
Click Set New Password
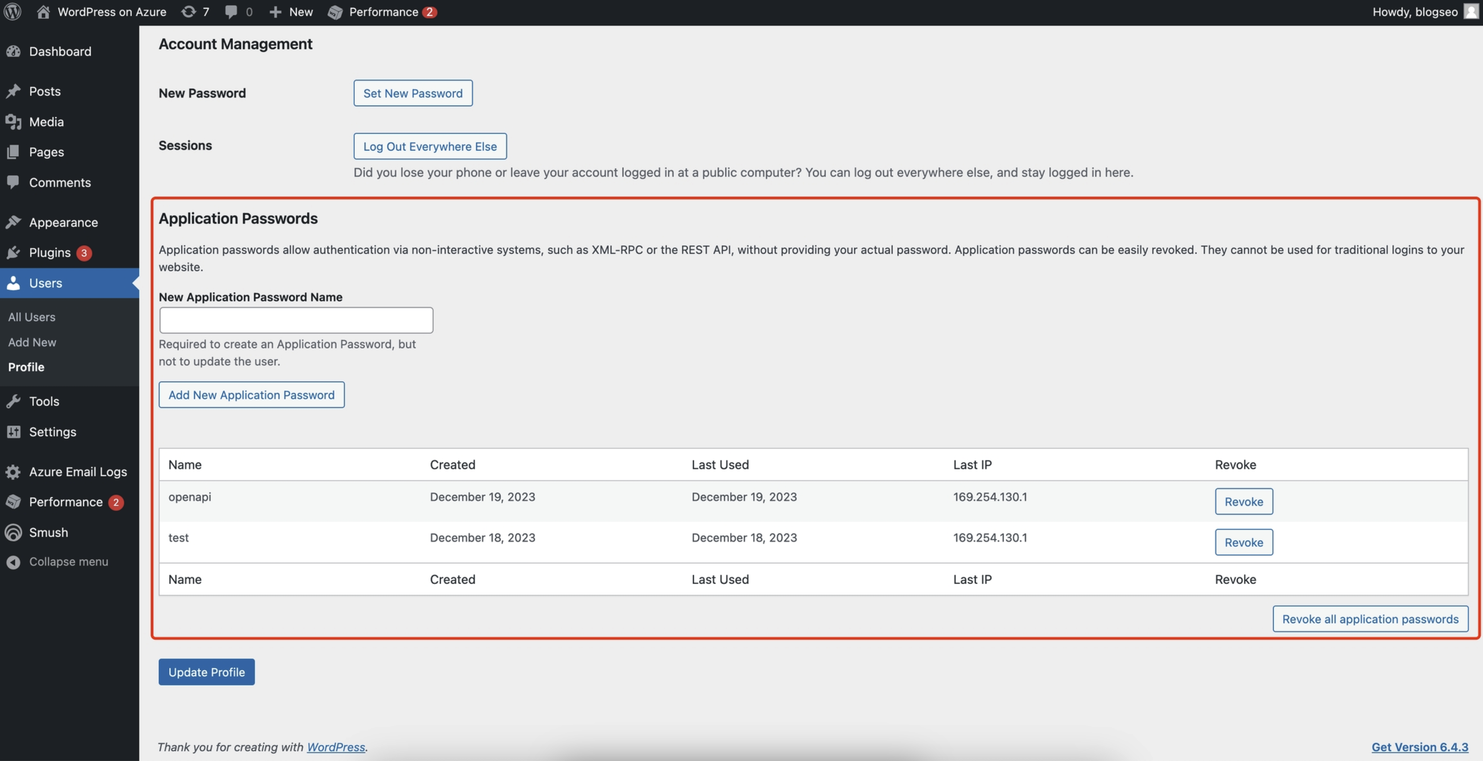[x=412, y=93]
